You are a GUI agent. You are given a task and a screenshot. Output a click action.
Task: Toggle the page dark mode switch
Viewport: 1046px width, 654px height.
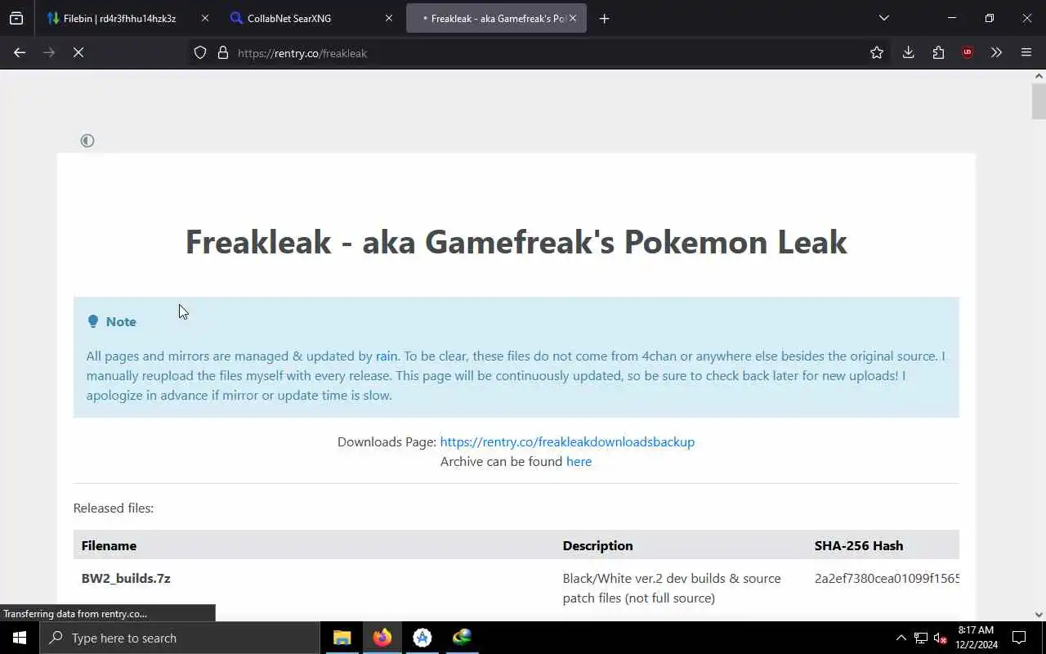pos(87,141)
